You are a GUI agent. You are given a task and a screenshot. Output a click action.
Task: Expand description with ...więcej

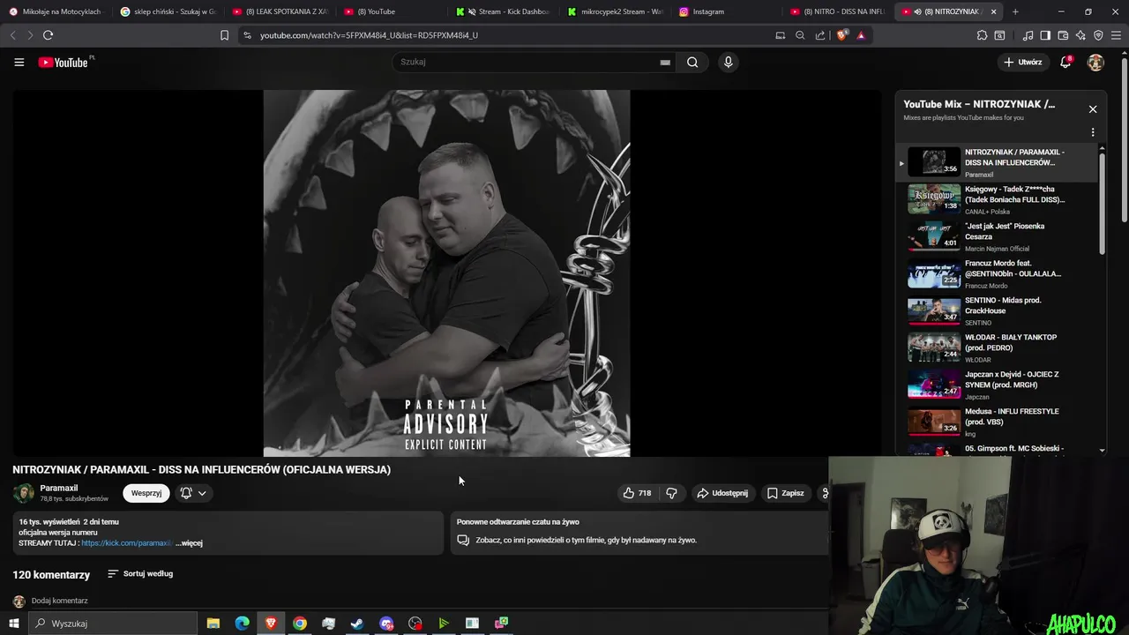pos(189,543)
